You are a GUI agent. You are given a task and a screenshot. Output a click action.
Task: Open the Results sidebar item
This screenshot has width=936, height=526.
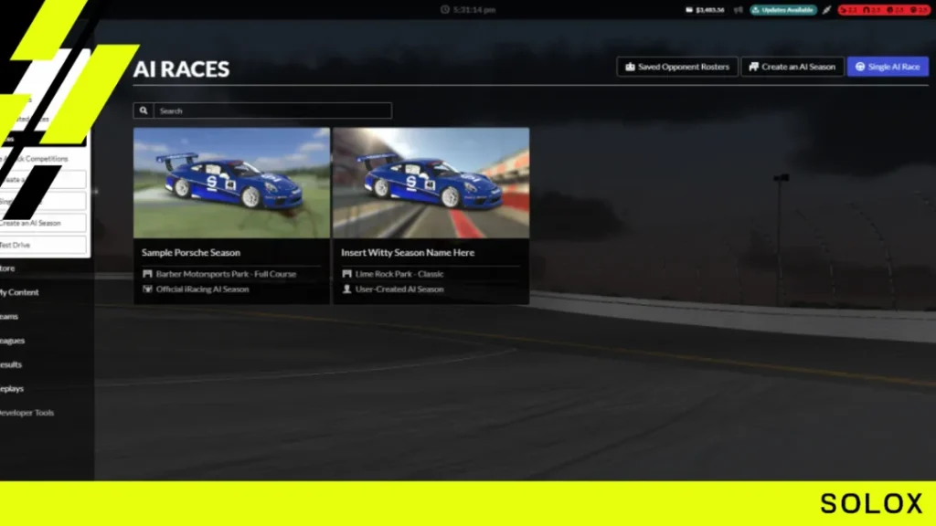click(11, 364)
